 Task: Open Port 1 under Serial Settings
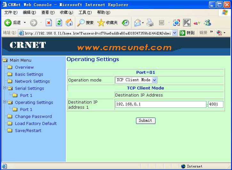[26, 95]
